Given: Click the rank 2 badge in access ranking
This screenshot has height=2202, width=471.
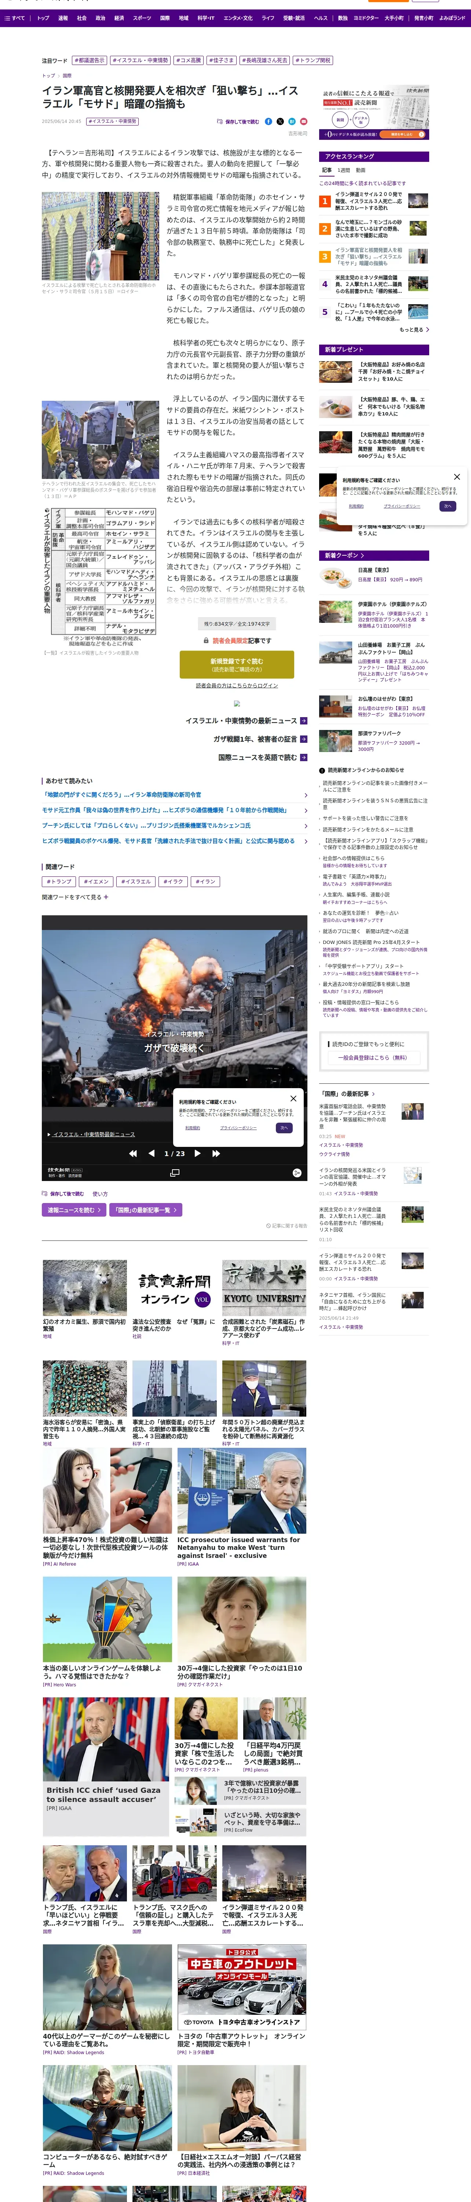Looking at the screenshot, I should tap(325, 229).
